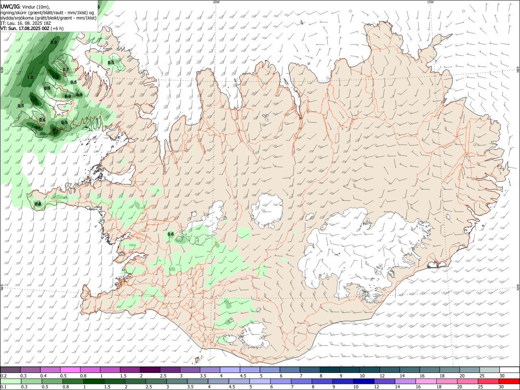
Task: Select the dark mauve swatch starting the upper legend
Action: 11,370
